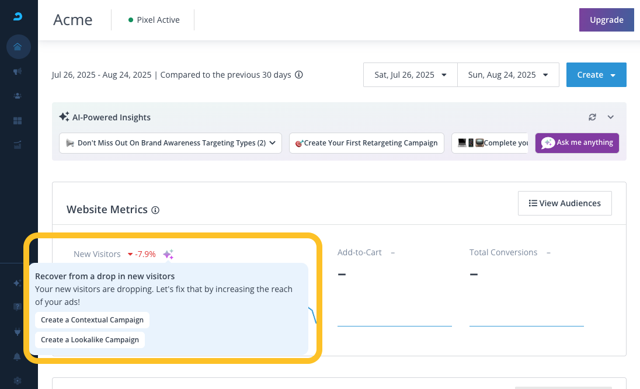Viewport: 640px width, 389px height.
Task: Open audiences via the people sidebar icon
Action: click(x=18, y=96)
